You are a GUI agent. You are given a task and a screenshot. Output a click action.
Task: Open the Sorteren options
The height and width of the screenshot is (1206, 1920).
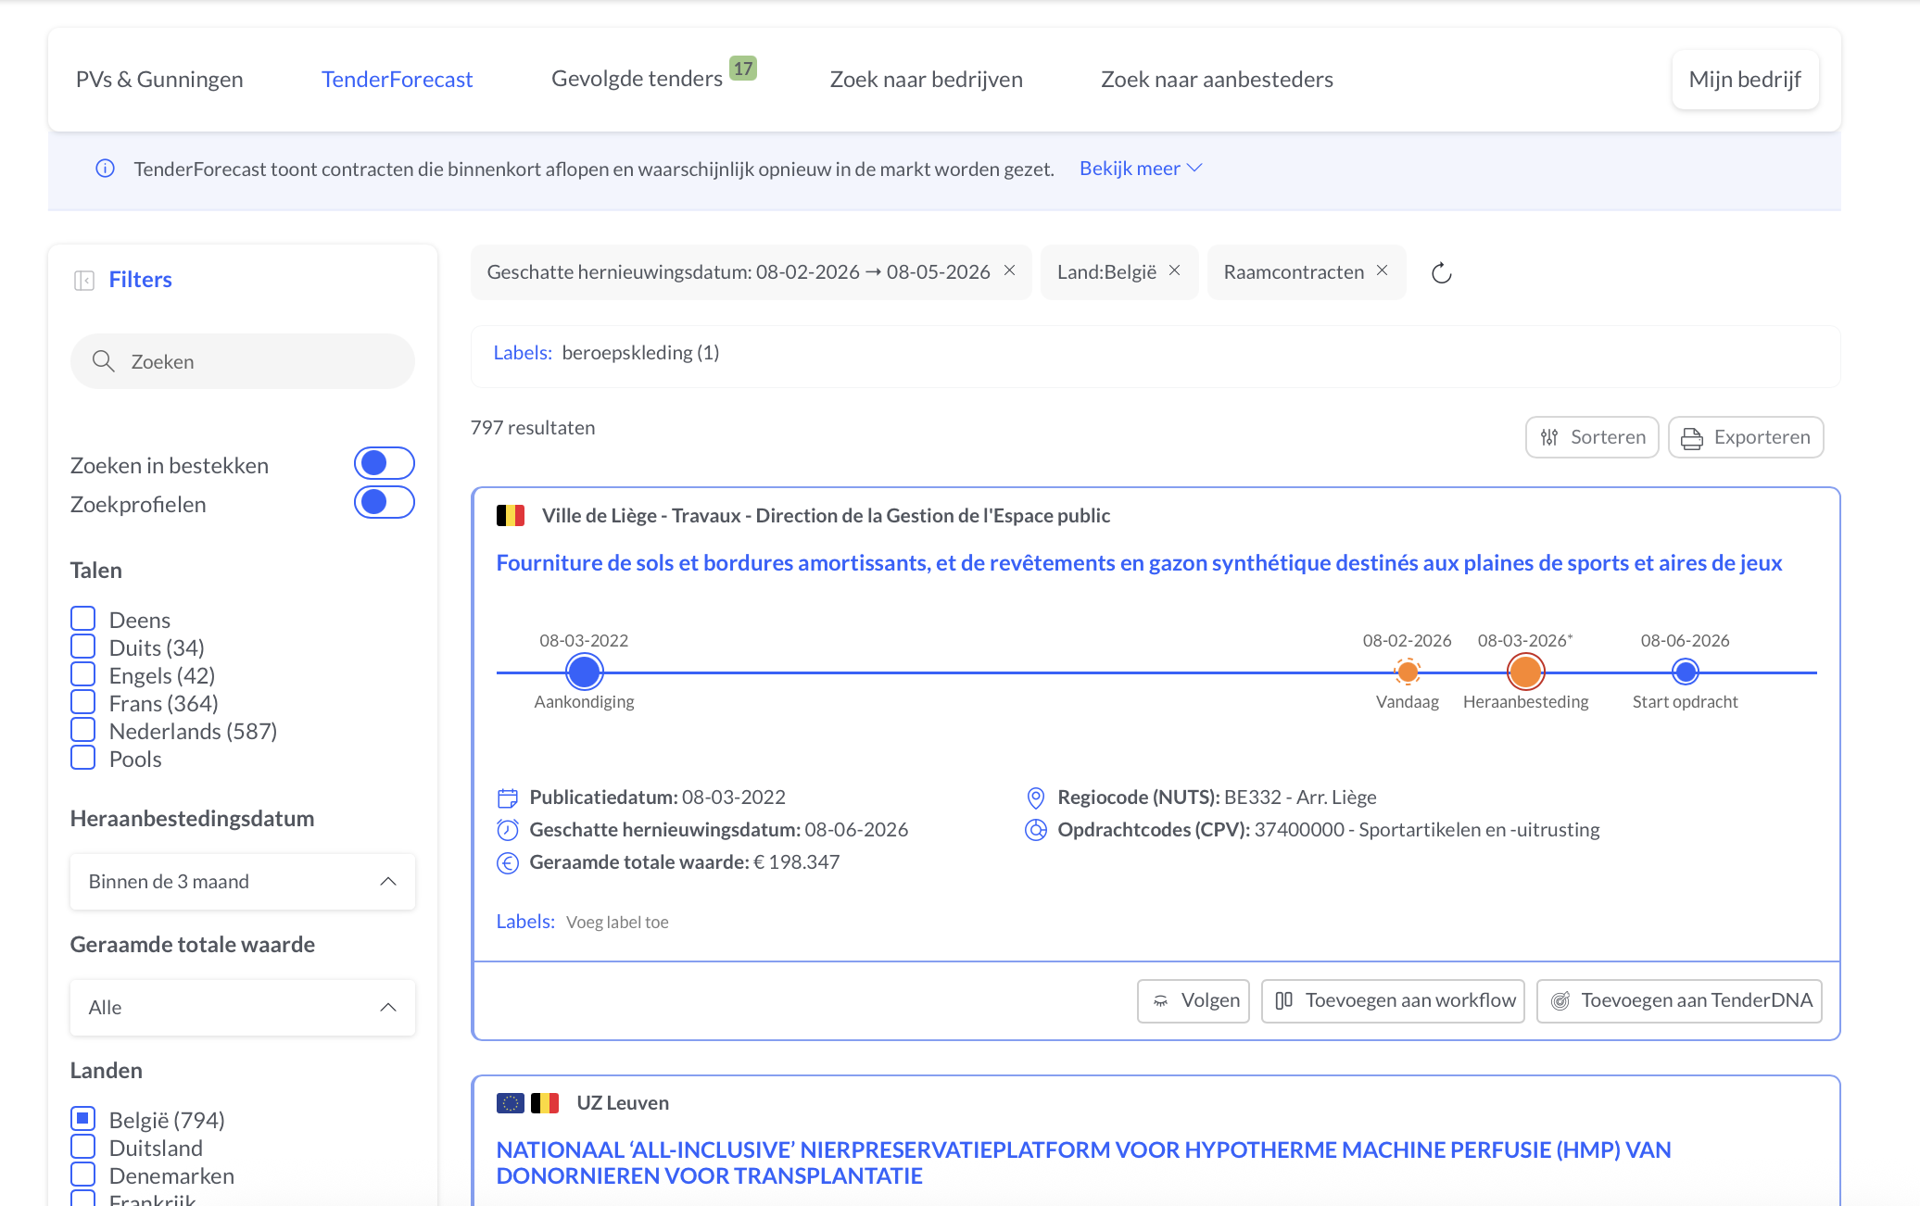(x=1592, y=436)
